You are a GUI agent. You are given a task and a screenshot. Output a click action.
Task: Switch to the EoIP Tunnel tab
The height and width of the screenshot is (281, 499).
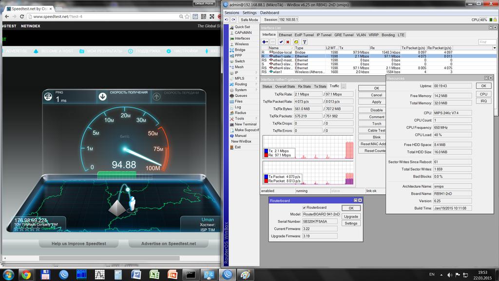click(x=304, y=35)
